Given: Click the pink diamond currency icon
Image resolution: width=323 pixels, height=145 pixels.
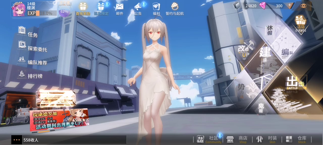Looking at the screenshot, I should [262, 6].
